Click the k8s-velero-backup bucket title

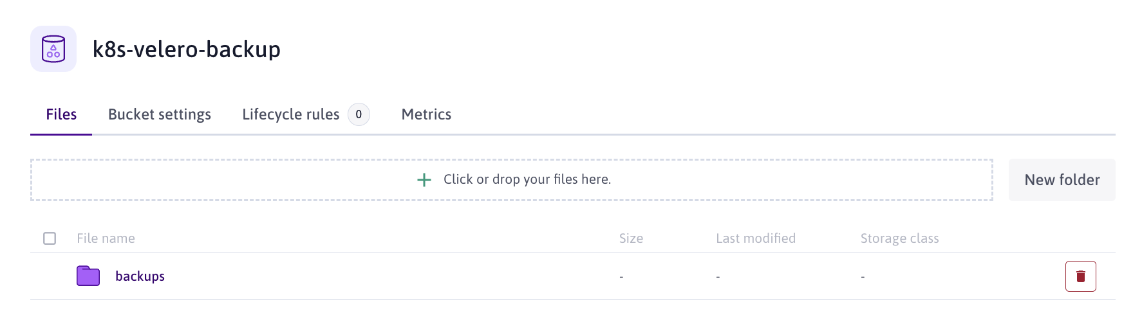[187, 49]
